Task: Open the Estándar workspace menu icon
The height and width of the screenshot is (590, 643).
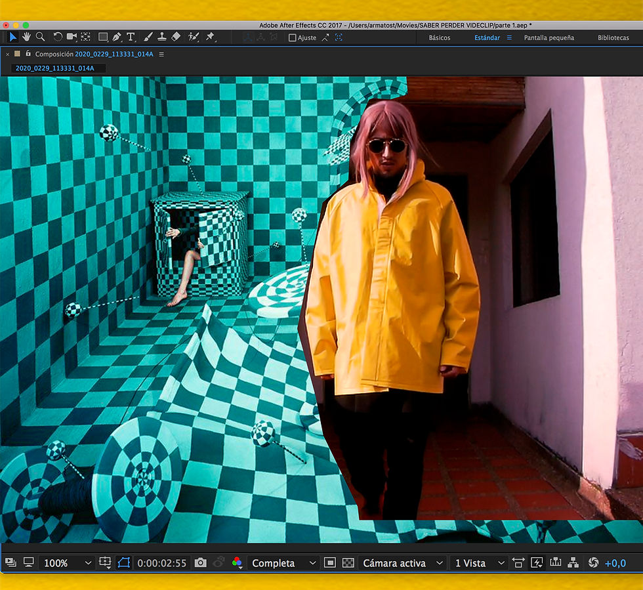Action: (x=509, y=38)
